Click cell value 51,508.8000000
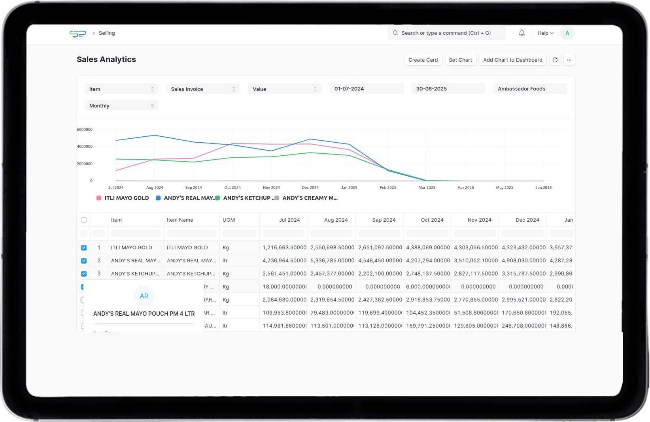This screenshot has width=650, height=422. [x=476, y=313]
